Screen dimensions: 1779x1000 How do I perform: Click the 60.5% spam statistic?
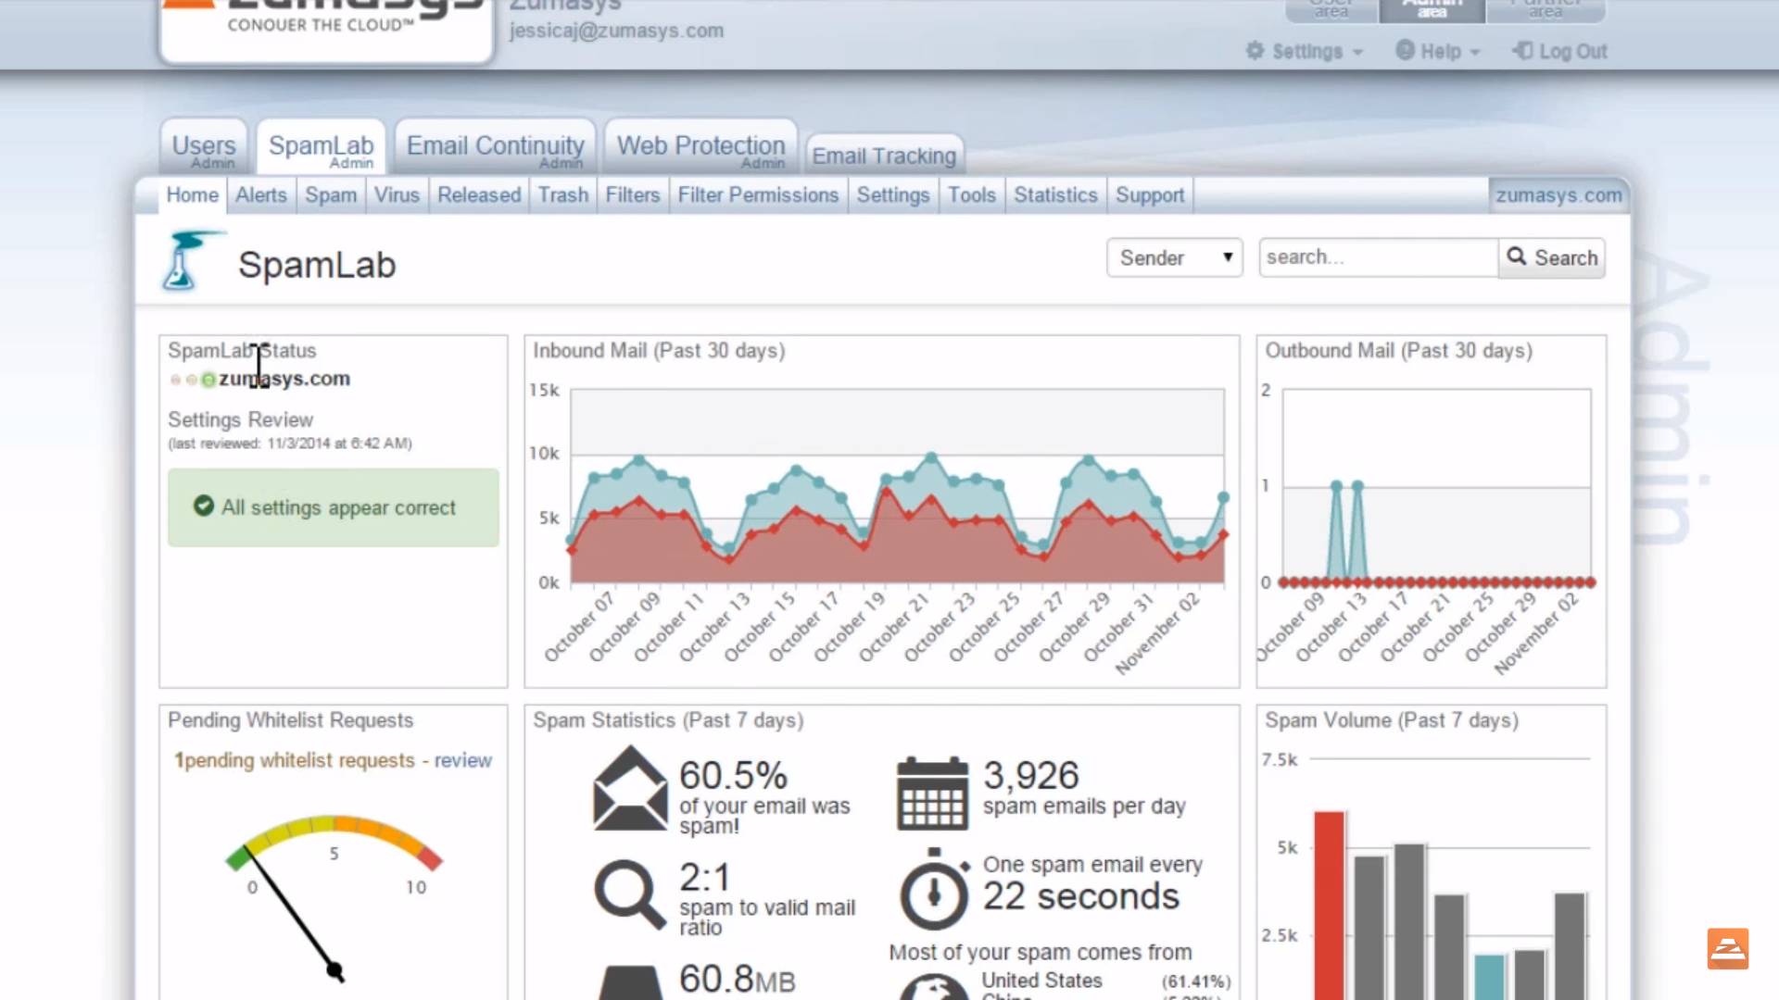pos(733,775)
